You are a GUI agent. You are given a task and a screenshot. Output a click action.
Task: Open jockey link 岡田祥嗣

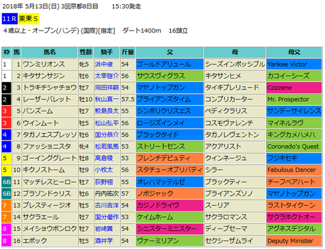pyautogui.click(x=107, y=88)
